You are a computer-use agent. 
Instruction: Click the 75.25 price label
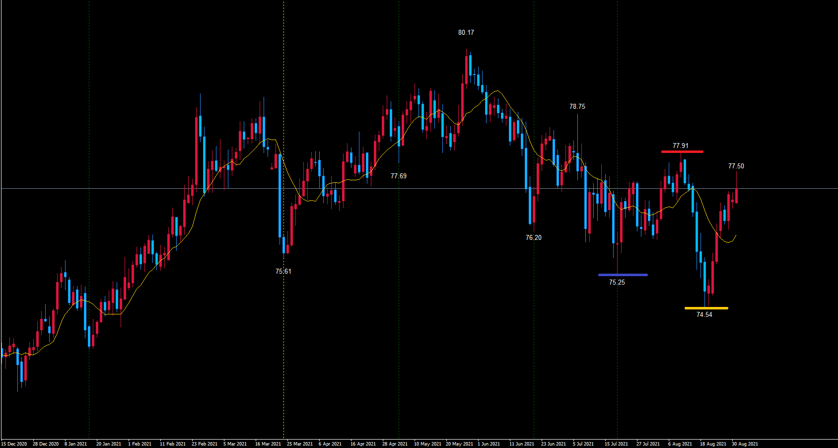(617, 283)
